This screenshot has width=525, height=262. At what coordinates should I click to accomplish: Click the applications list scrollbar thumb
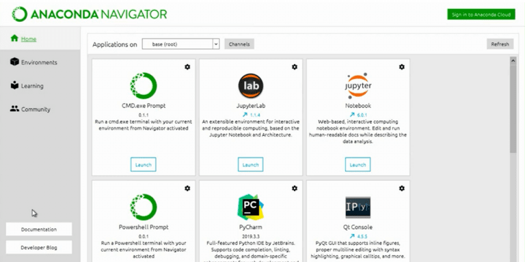click(x=513, y=109)
